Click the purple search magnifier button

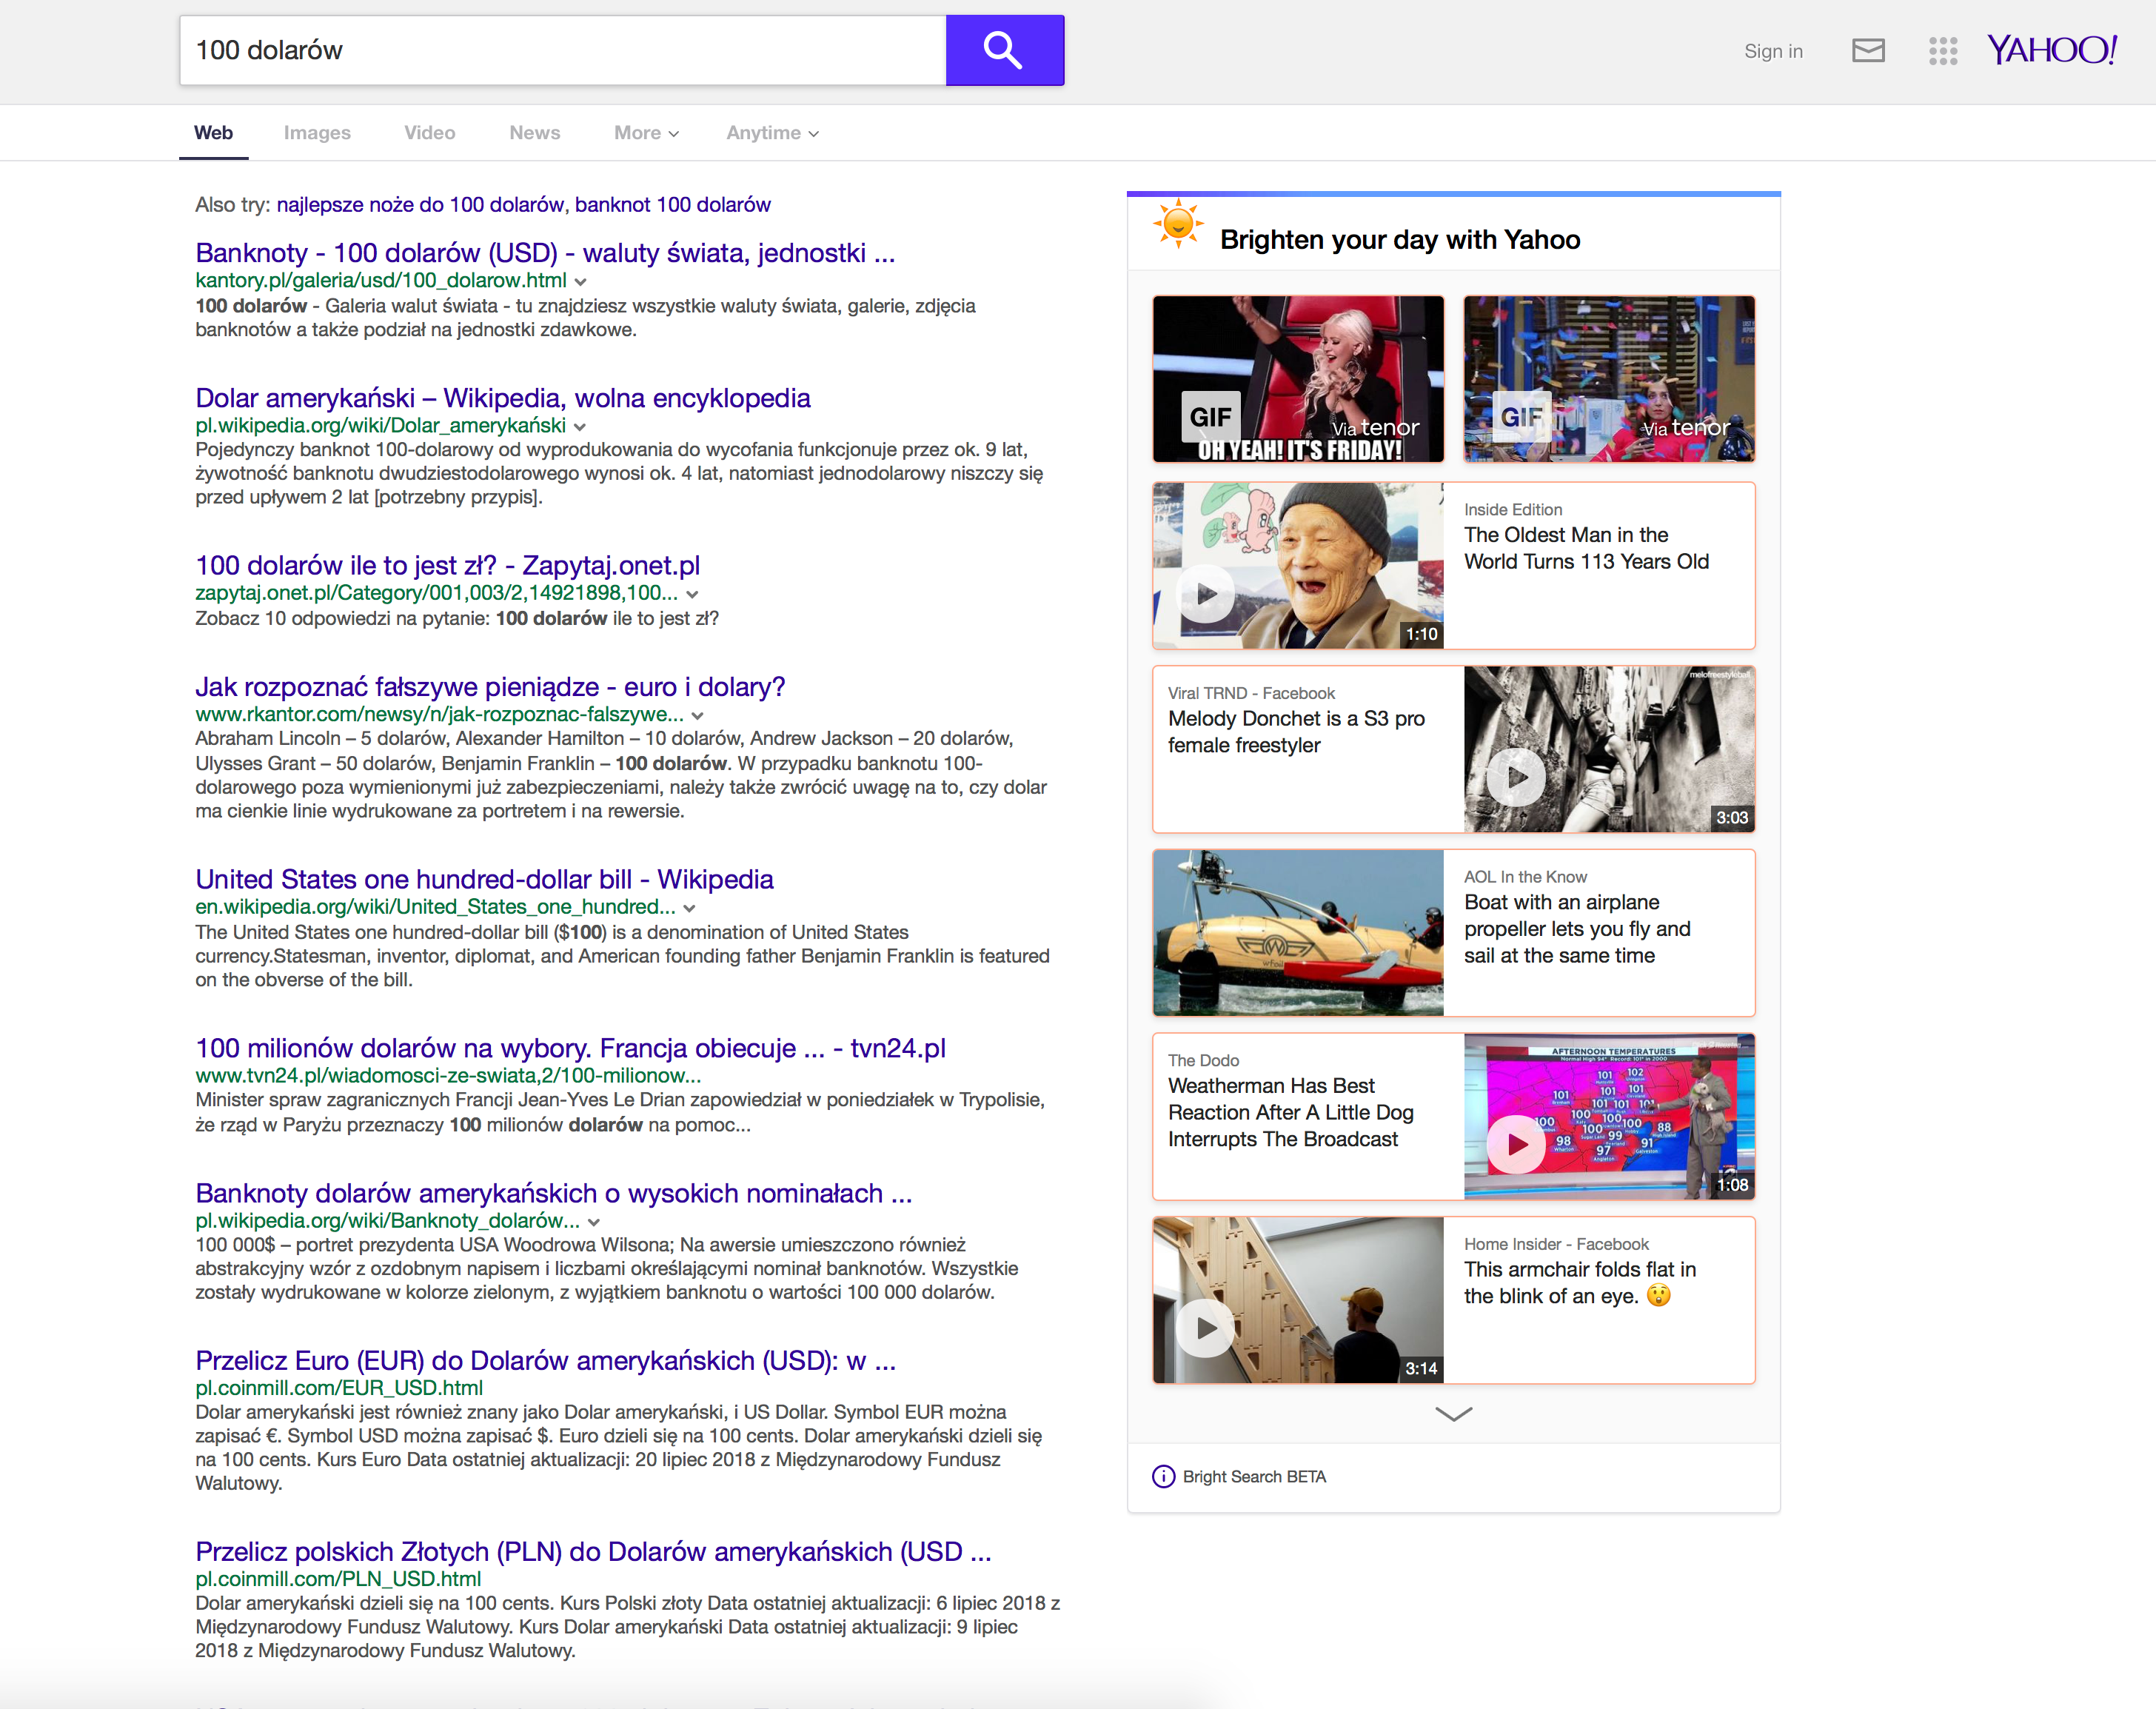[x=1004, y=50]
